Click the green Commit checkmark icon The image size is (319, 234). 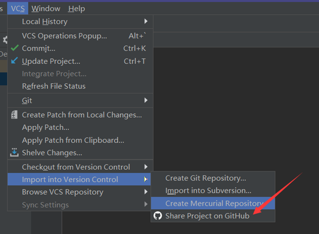[15, 48]
